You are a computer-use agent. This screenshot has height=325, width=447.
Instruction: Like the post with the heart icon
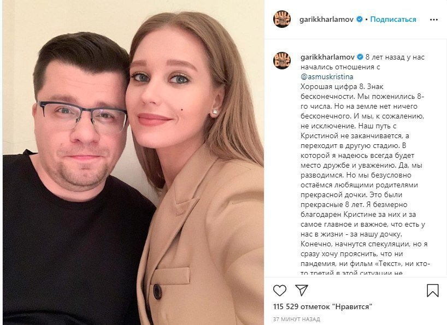[280, 290]
